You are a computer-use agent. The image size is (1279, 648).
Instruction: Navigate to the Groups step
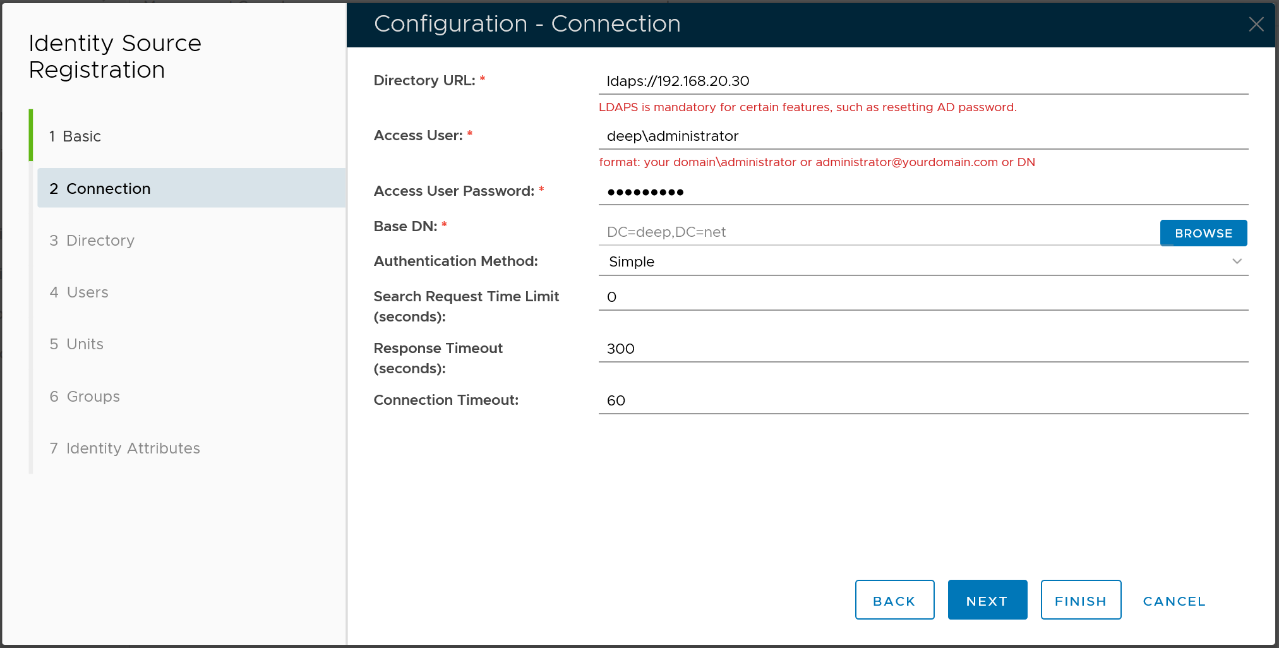tap(93, 397)
